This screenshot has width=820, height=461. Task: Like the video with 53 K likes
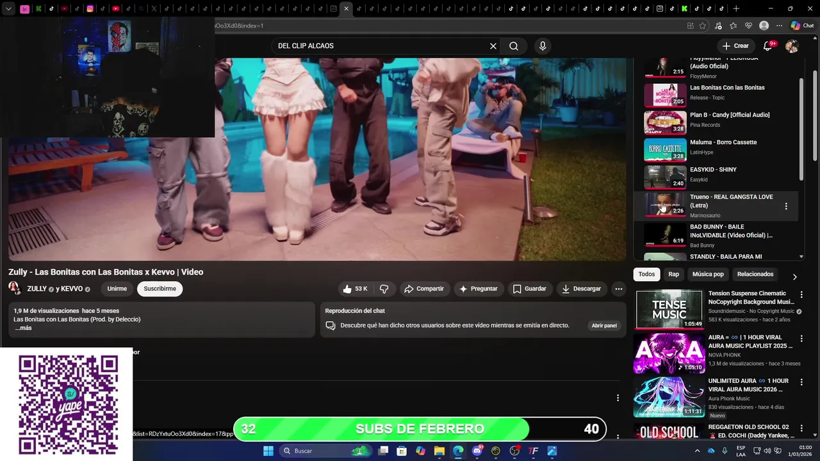pyautogui.click(x=355, y=289)
